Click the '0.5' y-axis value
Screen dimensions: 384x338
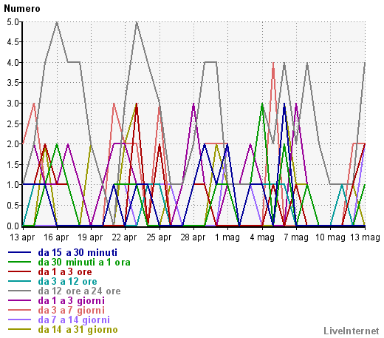[x=13, y=206]
